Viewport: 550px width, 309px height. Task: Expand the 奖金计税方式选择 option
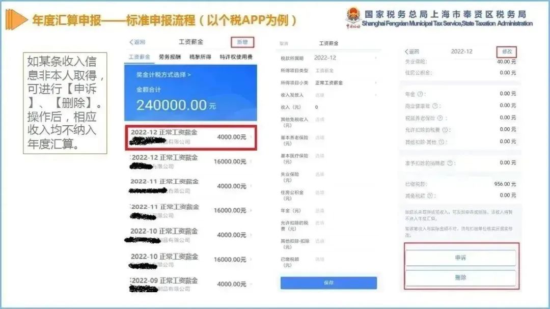(x=163, y=75)
